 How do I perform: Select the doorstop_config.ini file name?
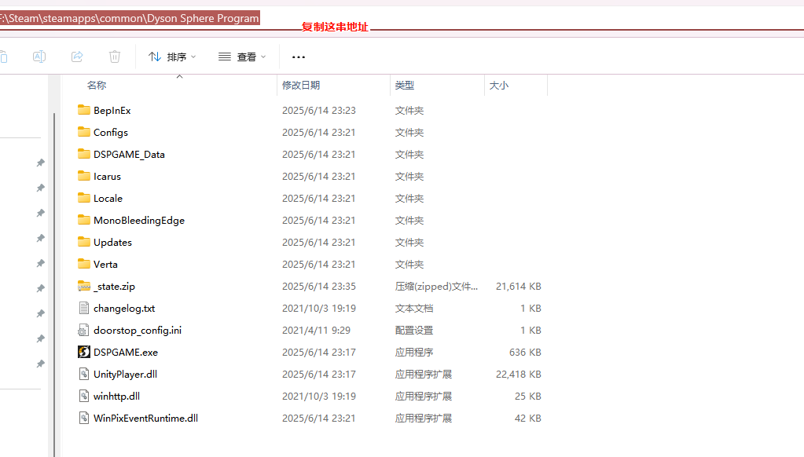pyautogui.click(x=138, y=331)
